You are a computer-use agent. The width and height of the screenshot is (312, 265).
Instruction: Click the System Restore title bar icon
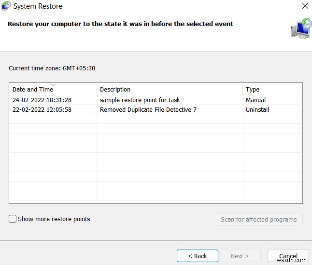(6, 6)
